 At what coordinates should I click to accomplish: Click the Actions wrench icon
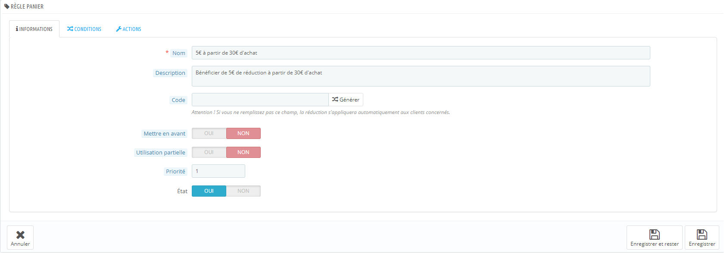click(x=119, y=29)
